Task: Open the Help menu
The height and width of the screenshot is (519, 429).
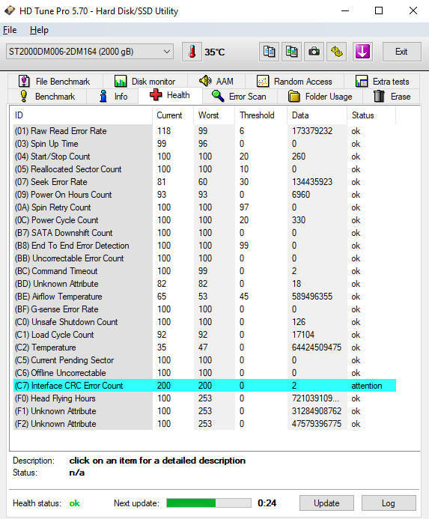Action: point(39,30)
